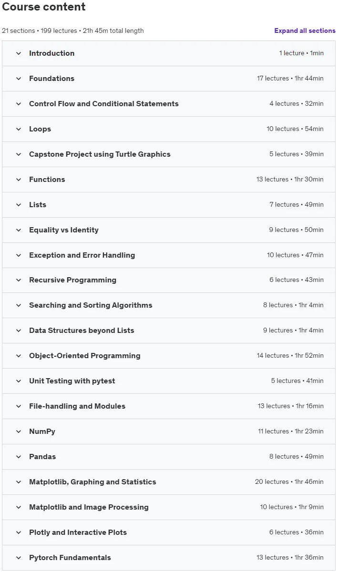Click the Functions section chevron icon
Image resolution: width=338 pixels, height=572 pixels.
[19, 180]
